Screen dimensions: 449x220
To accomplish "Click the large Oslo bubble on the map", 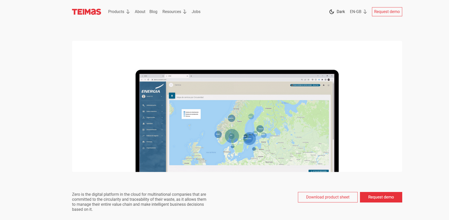I will coord(232,136).
